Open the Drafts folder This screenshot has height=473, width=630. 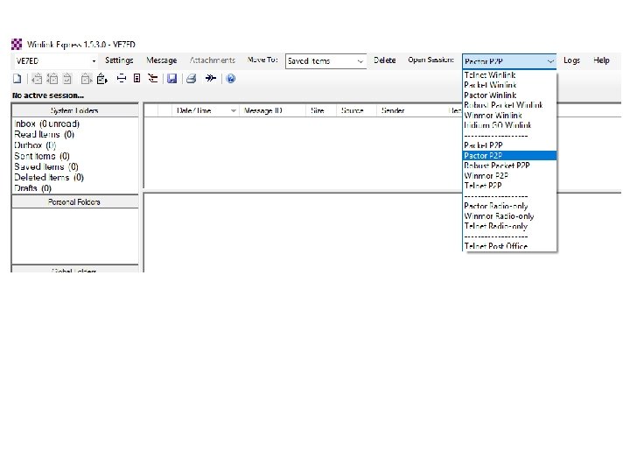click(x=32, y=187)
